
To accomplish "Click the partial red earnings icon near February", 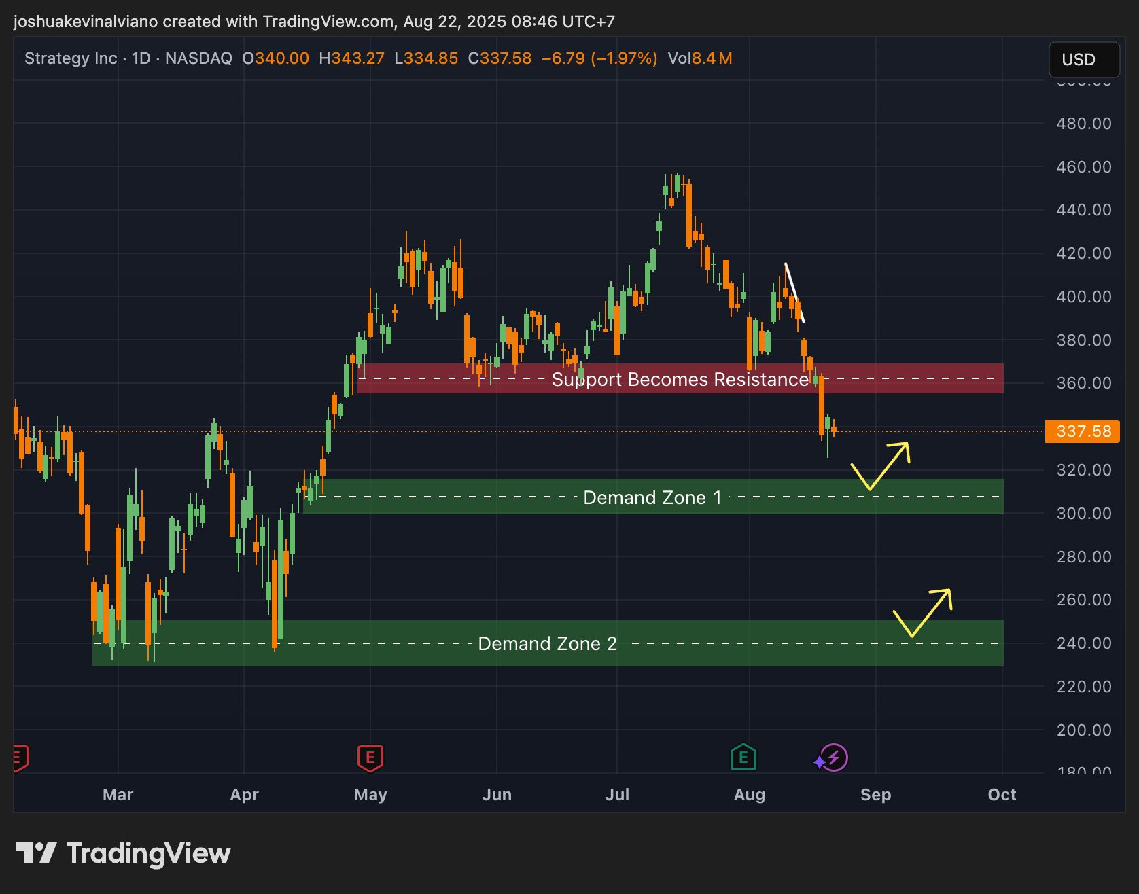I will point(20,757).
